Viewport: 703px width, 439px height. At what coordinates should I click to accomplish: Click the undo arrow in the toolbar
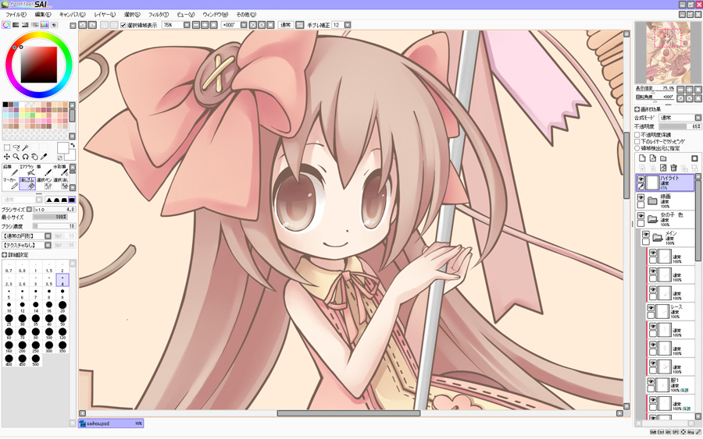click(83, 25)
